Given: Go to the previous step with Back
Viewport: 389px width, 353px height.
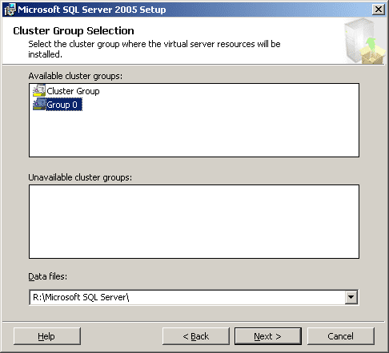Looking at the screenshot, I should coord(196,336).
